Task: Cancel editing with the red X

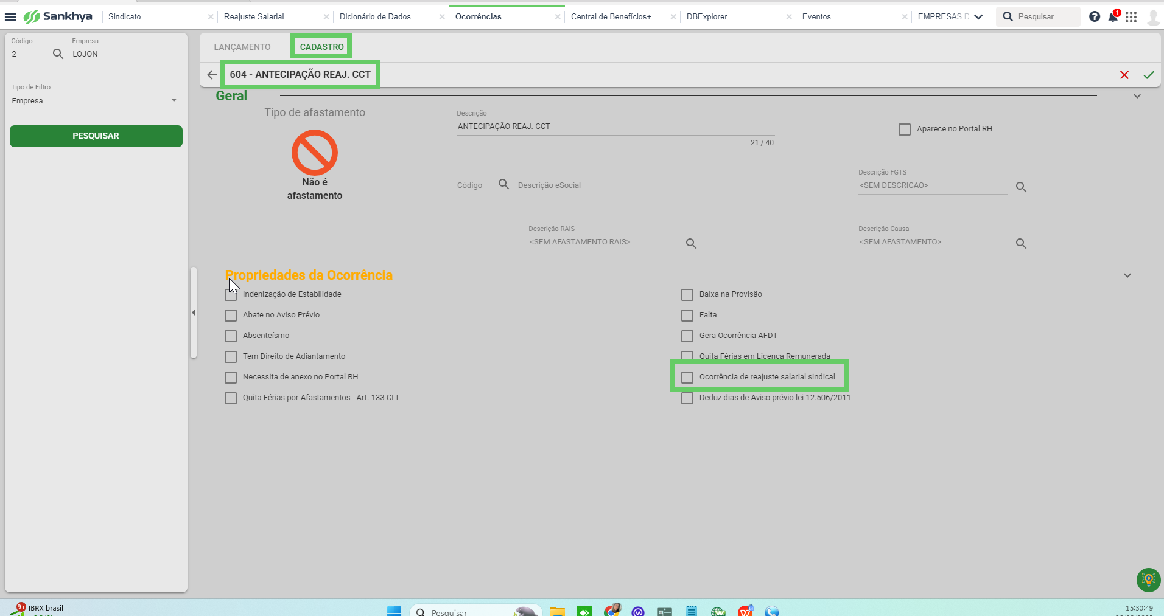Action: [1124, 75]
